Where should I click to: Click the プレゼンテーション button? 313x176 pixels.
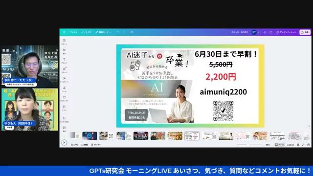286,32
